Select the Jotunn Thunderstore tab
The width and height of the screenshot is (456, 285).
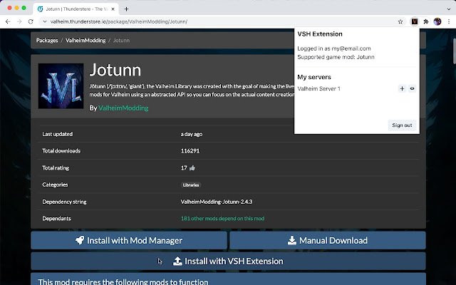(76, 9)
